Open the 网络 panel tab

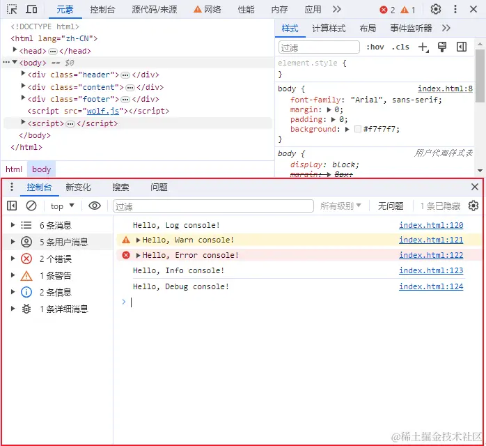(x=207, y=10)
